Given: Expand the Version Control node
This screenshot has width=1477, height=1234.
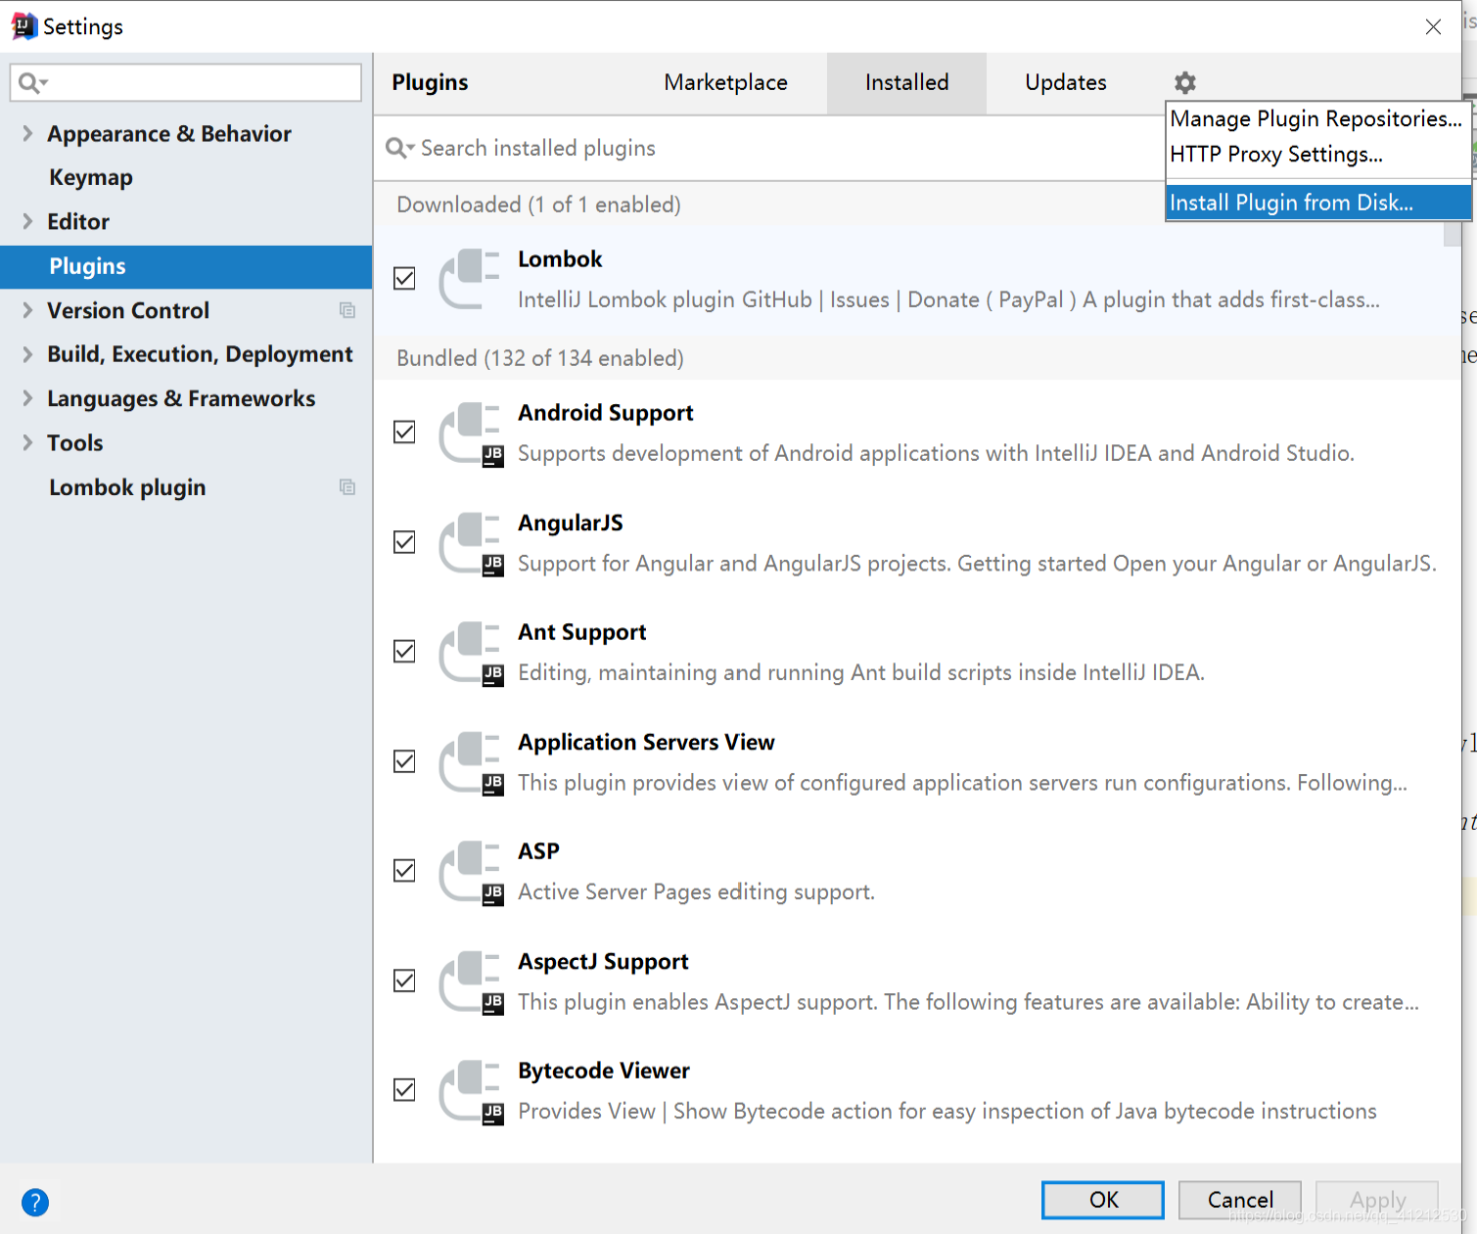Looking at the screenshot, I should (27, 310).
